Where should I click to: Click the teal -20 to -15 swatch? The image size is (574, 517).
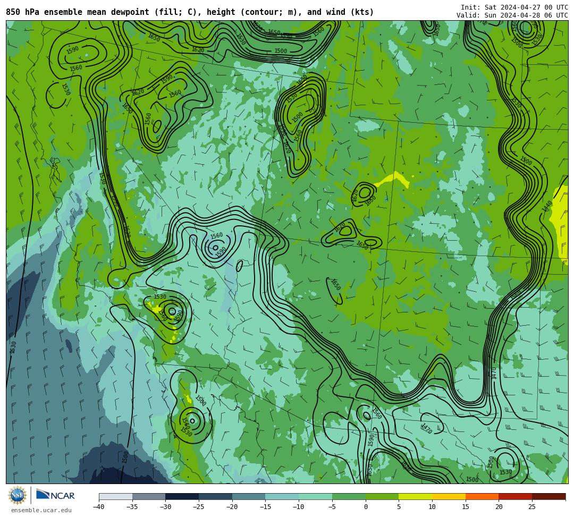click(x=249, y=496)
